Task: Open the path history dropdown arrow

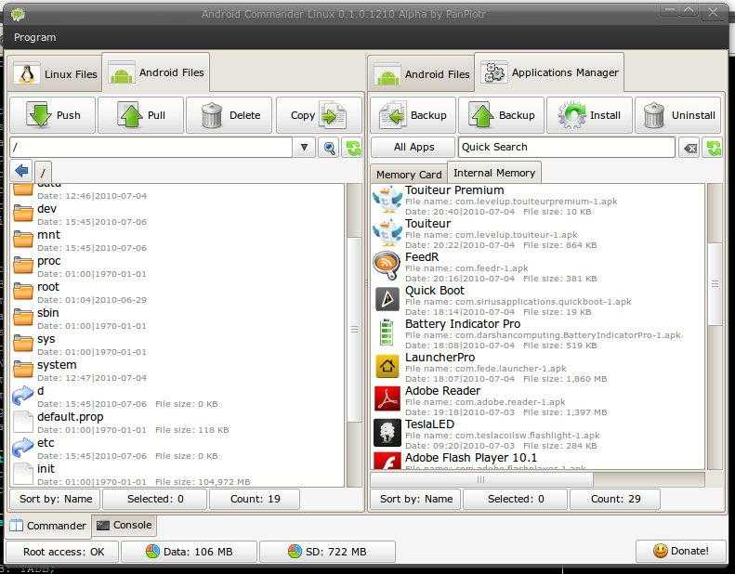Action: [304, 148]
